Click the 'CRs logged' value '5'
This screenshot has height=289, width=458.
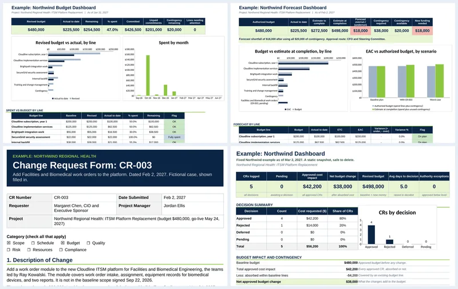[251, 186]
